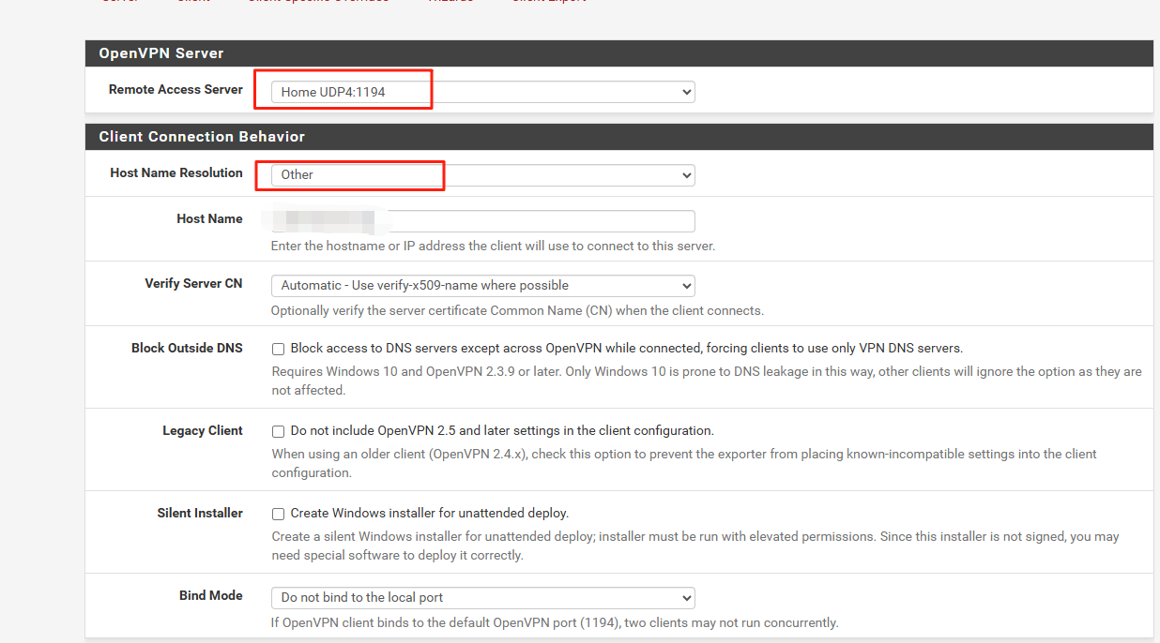Click the 'Block Outside DNS' label
This screenshot has height=643, width=1160.
(187, 348)
